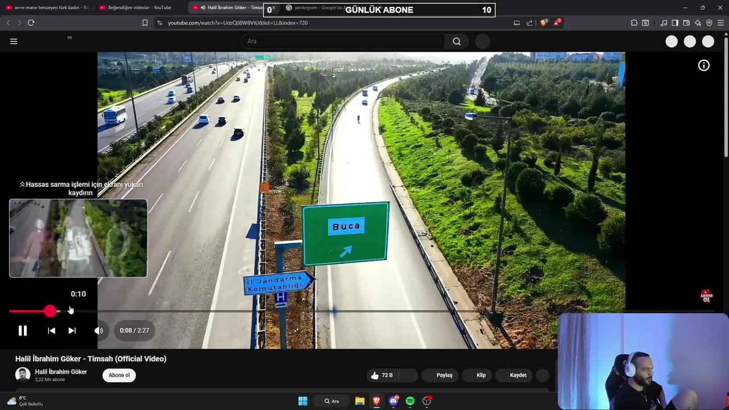The image size is (729, 410).
Task: Click the red progress bar scrubber
Action: [x=50, y=311]
